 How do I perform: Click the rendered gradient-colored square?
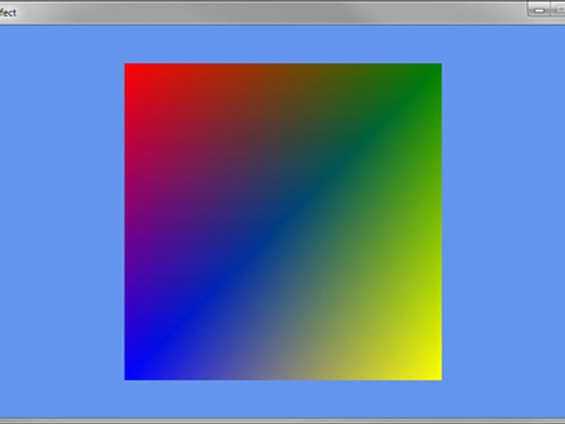(283, 222)
